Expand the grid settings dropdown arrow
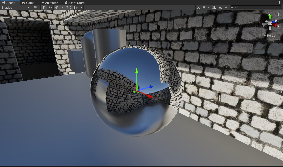Viewport: 283px width, 167px height. (x=81, y=7)
